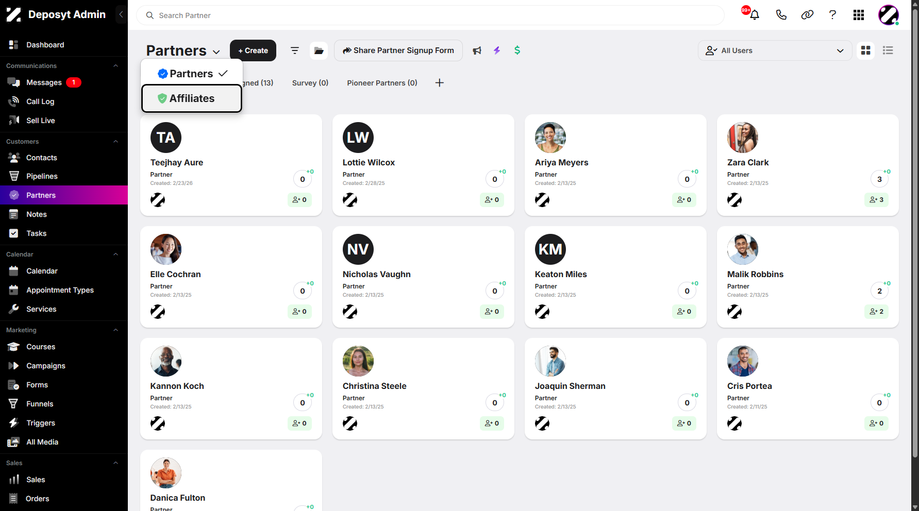Click count circle on Malik Robbins card
Viewport: 919px width, 511px height.
pyautogui.click(x=879, y=291)
